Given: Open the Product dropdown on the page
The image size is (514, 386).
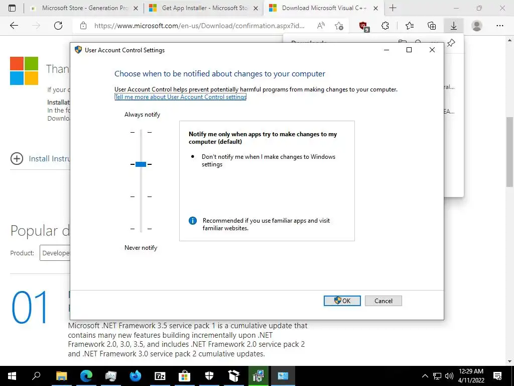Looking at the screenshot, I should tap(55, 253).
